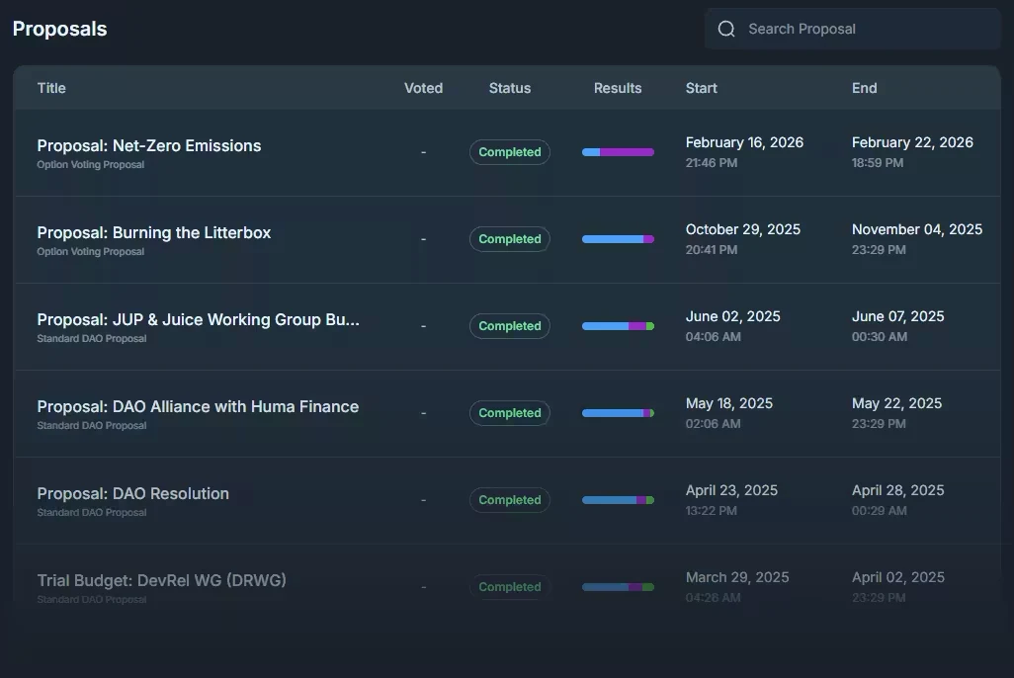Open Trial Budget: DevRel WG (DRWG)

tap(162, 580)
